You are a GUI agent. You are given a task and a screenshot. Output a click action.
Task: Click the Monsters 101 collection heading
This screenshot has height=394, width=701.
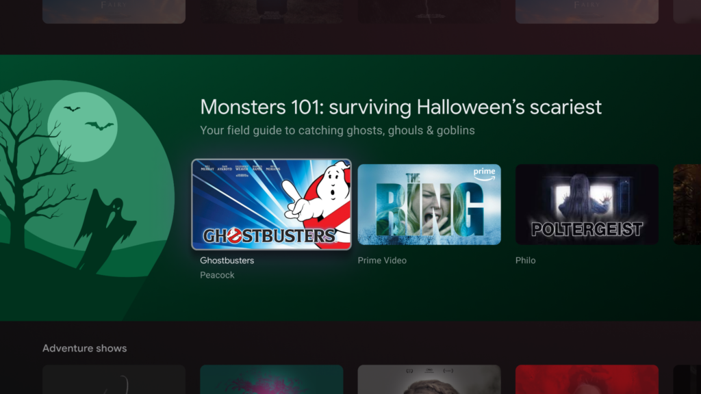(400, 107)
